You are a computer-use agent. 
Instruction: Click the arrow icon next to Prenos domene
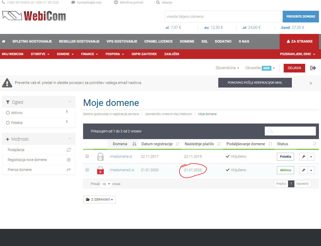69,170
